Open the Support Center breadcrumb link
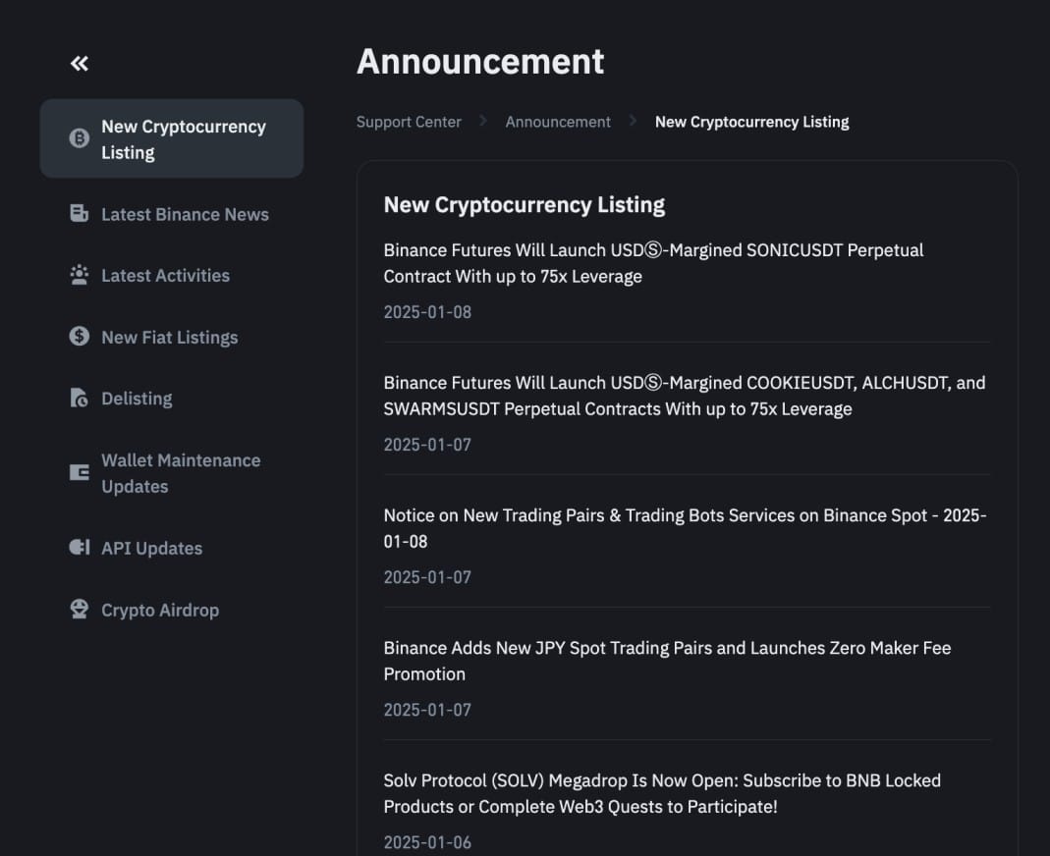1050x856 pixels. coord(409,121)
